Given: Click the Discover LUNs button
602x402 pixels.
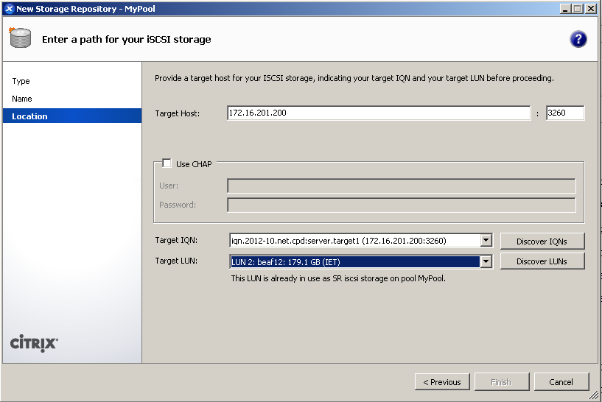Looking at the screenshot, I should 542,261.
